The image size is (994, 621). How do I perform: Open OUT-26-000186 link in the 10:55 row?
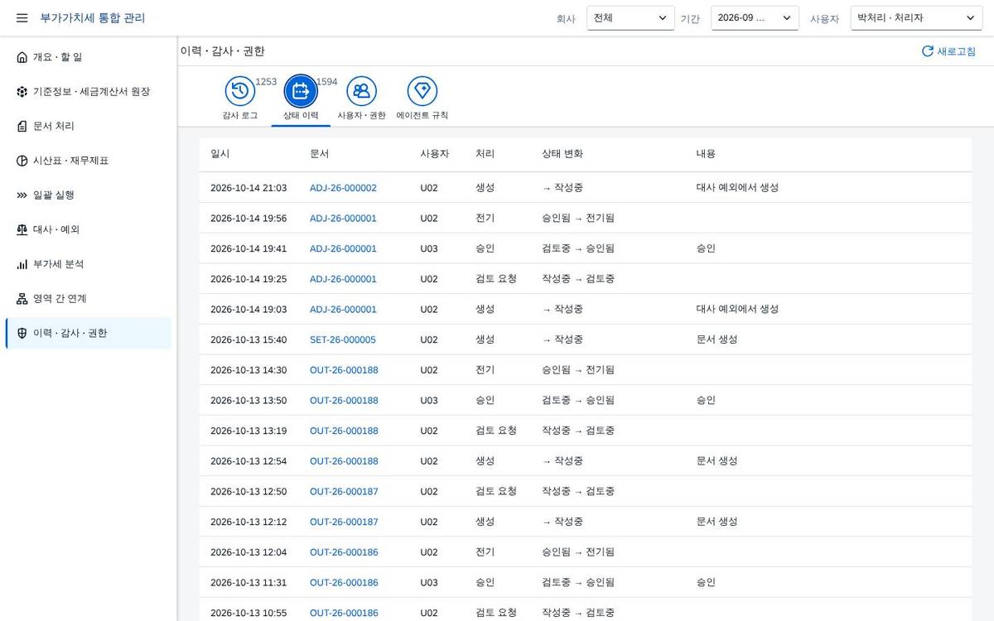coord(344,613)
